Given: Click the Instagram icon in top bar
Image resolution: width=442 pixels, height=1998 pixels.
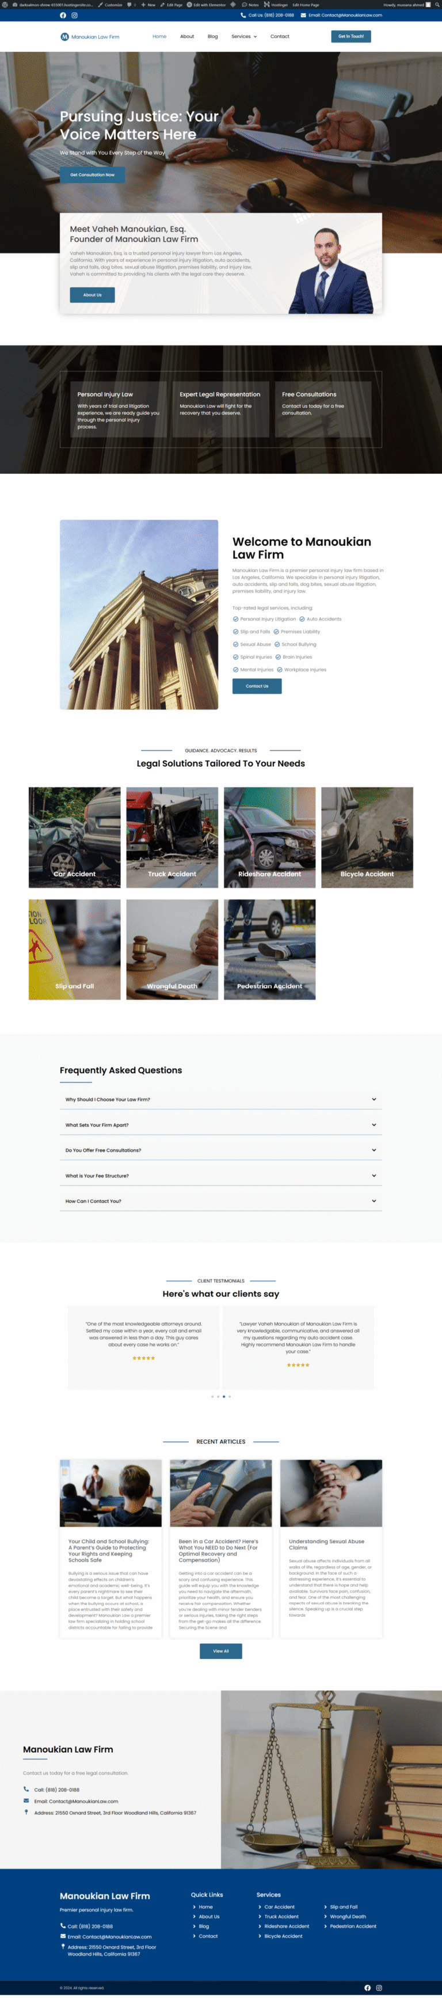Looking at the screenshot, I should (74, 16).
